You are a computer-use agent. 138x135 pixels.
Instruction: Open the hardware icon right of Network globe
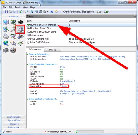tap(13, 43)
